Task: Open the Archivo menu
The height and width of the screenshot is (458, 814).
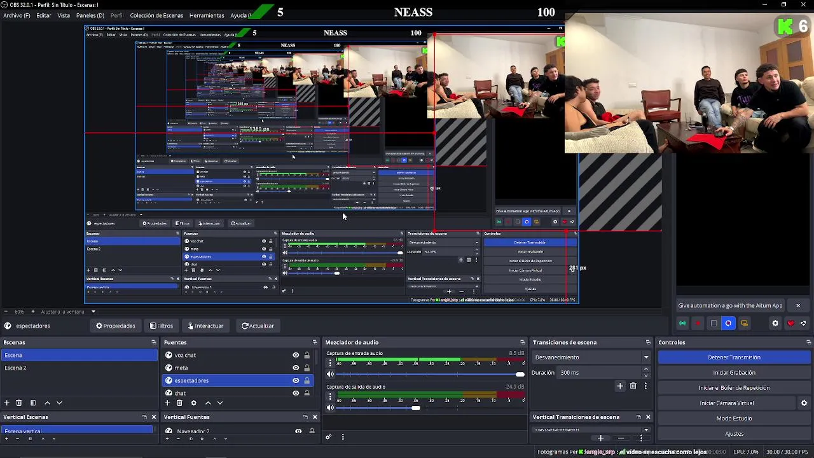Action: 17,15
